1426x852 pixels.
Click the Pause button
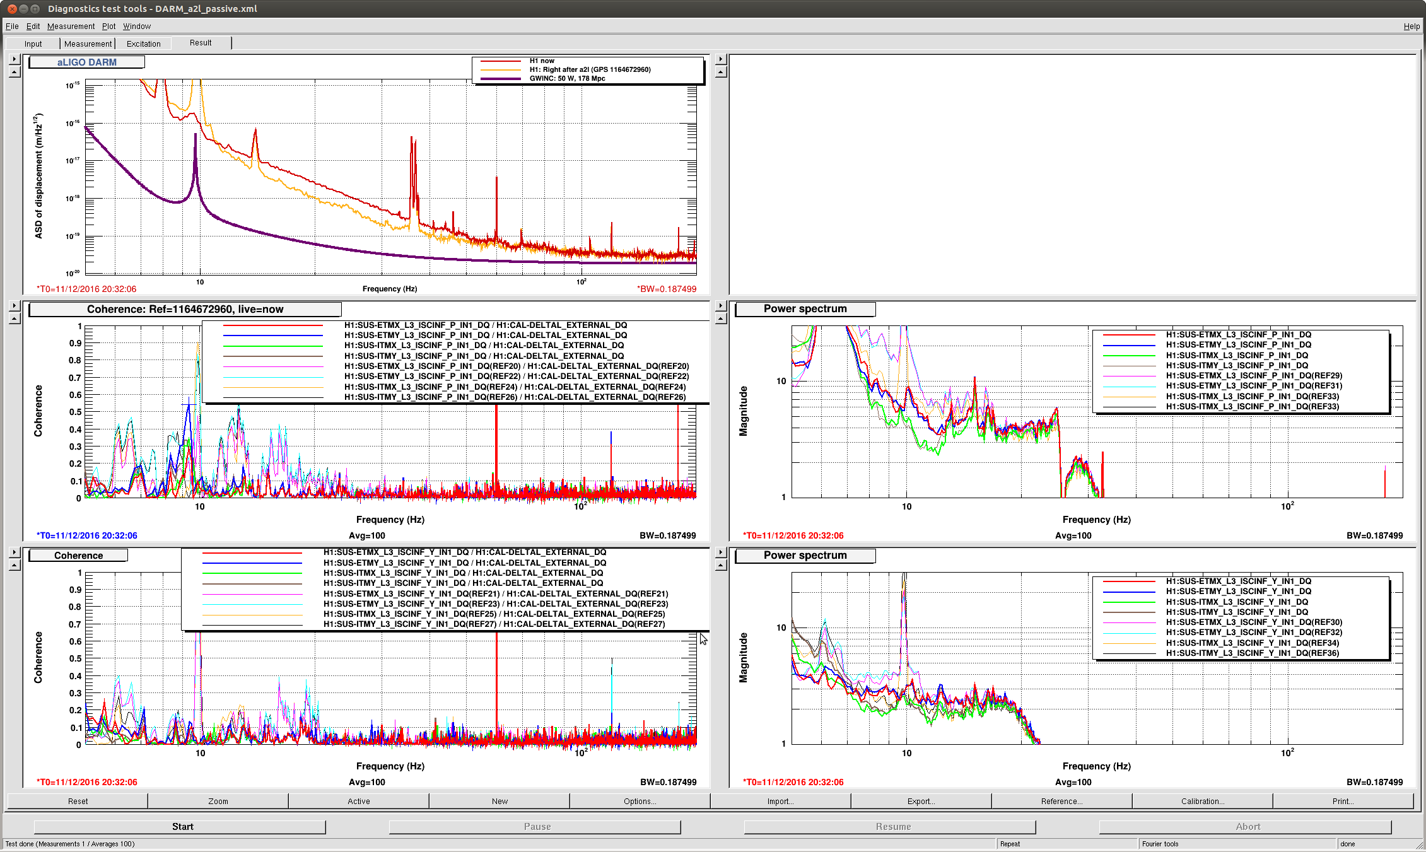(535, 827)
